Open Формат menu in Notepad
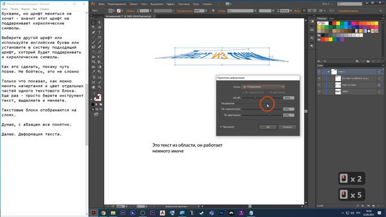The width and height of the screenshot is (386, 217). 25,9
